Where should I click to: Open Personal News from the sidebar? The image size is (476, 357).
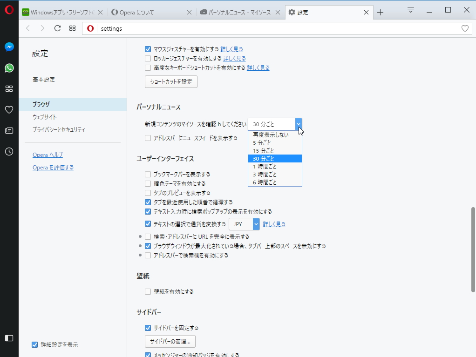[9, 131]
